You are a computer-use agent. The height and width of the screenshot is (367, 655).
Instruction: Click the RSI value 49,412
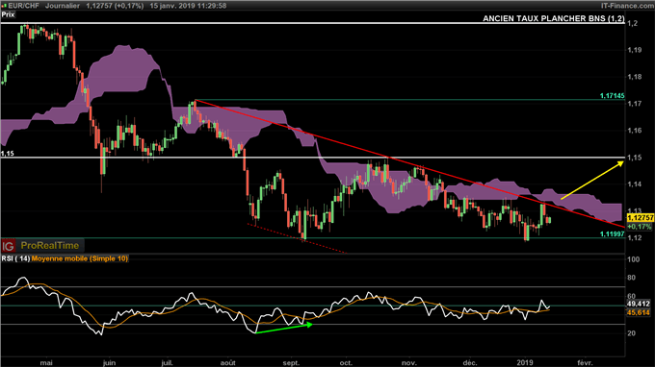pos(639,304)
